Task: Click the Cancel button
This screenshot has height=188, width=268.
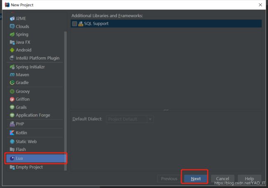Action: click(x=223, y=179)
